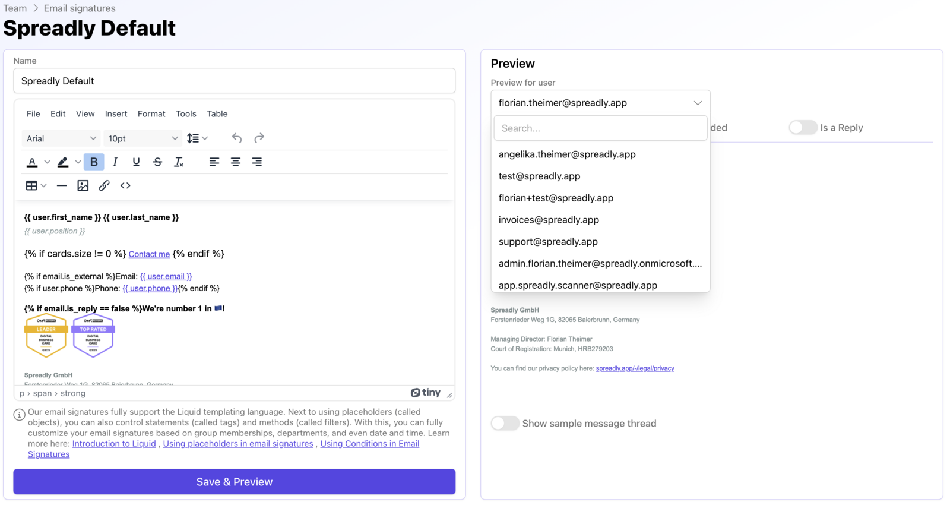This screenshot has height=505, width=950.
Task: Click the Save & Preview button
Action: 234,482
